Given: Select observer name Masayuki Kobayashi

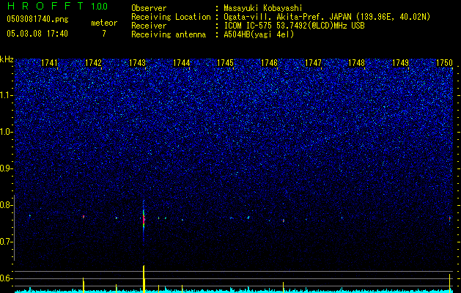Looking at the screenshot, I should (263, 8).
